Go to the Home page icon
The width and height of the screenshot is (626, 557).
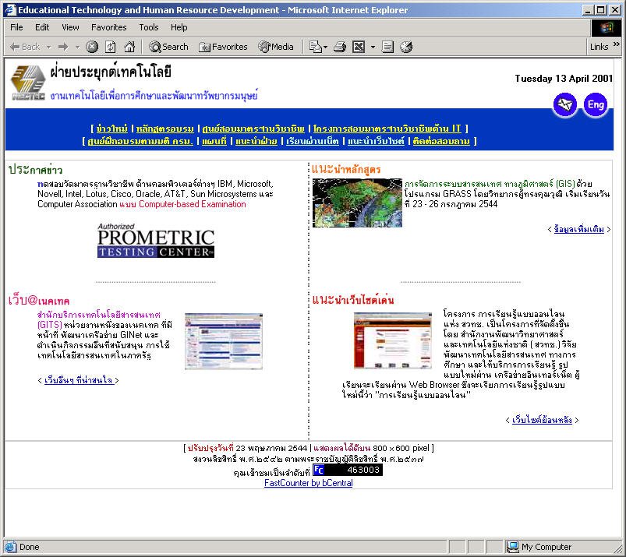129,47
